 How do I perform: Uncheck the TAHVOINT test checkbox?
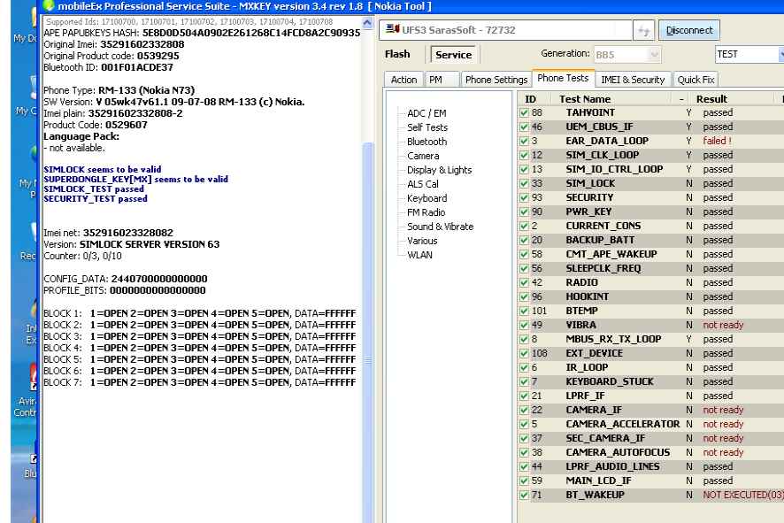[524, 113]
